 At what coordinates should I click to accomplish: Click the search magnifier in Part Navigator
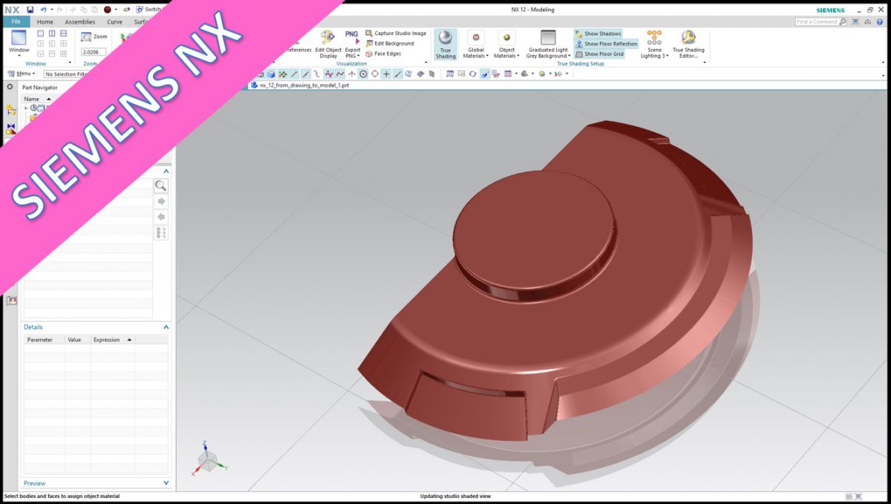tap(161, 186)
